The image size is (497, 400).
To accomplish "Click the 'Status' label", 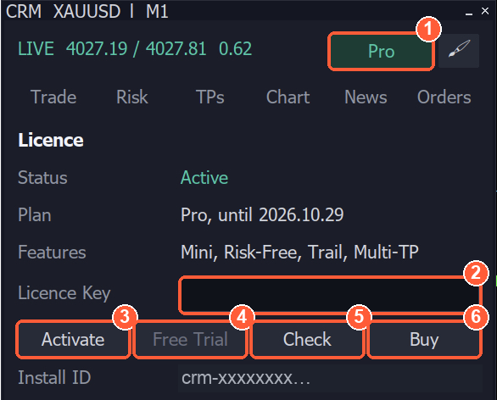I will coord(42,177).
